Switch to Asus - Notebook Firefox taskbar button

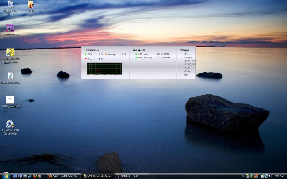tap(63, 176)
